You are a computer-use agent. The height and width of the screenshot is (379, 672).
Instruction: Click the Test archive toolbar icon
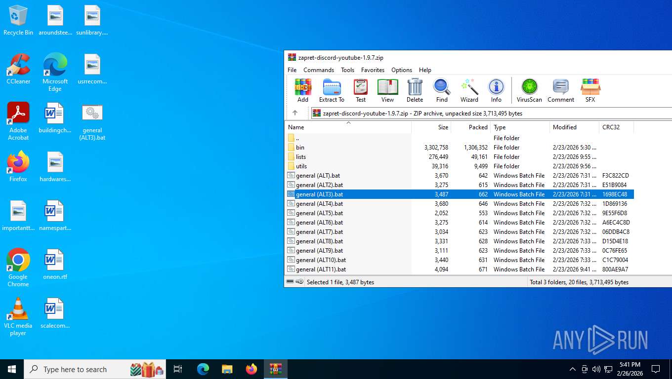[x=361, y=90]
